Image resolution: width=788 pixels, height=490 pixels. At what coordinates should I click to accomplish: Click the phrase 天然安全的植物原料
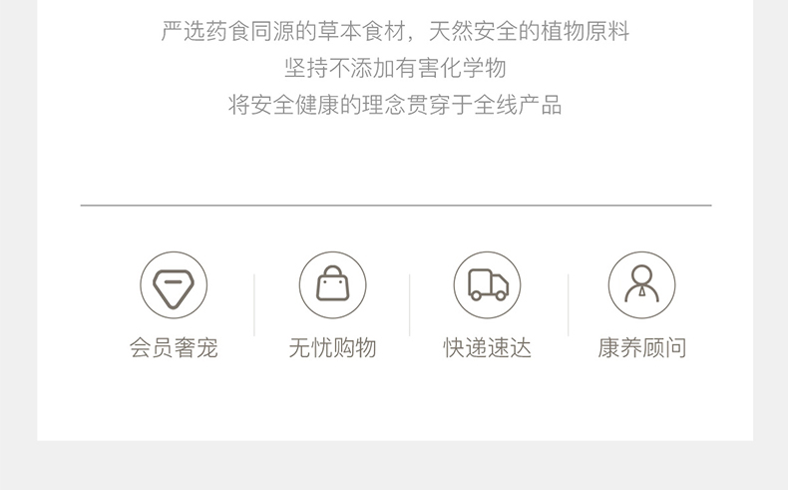coord(529,31)
